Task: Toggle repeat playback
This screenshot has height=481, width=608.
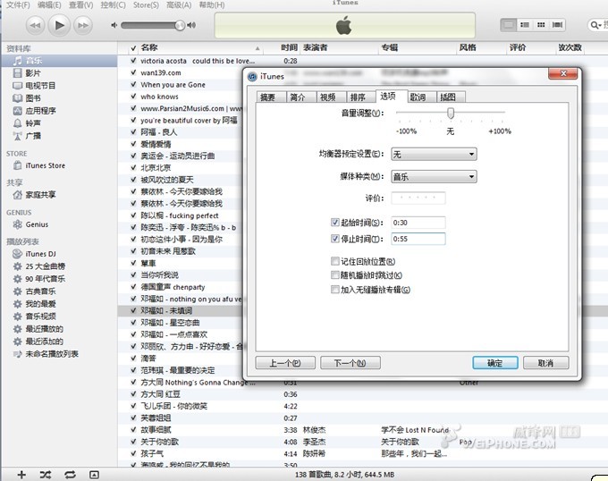Action: [x=70, y=475]
